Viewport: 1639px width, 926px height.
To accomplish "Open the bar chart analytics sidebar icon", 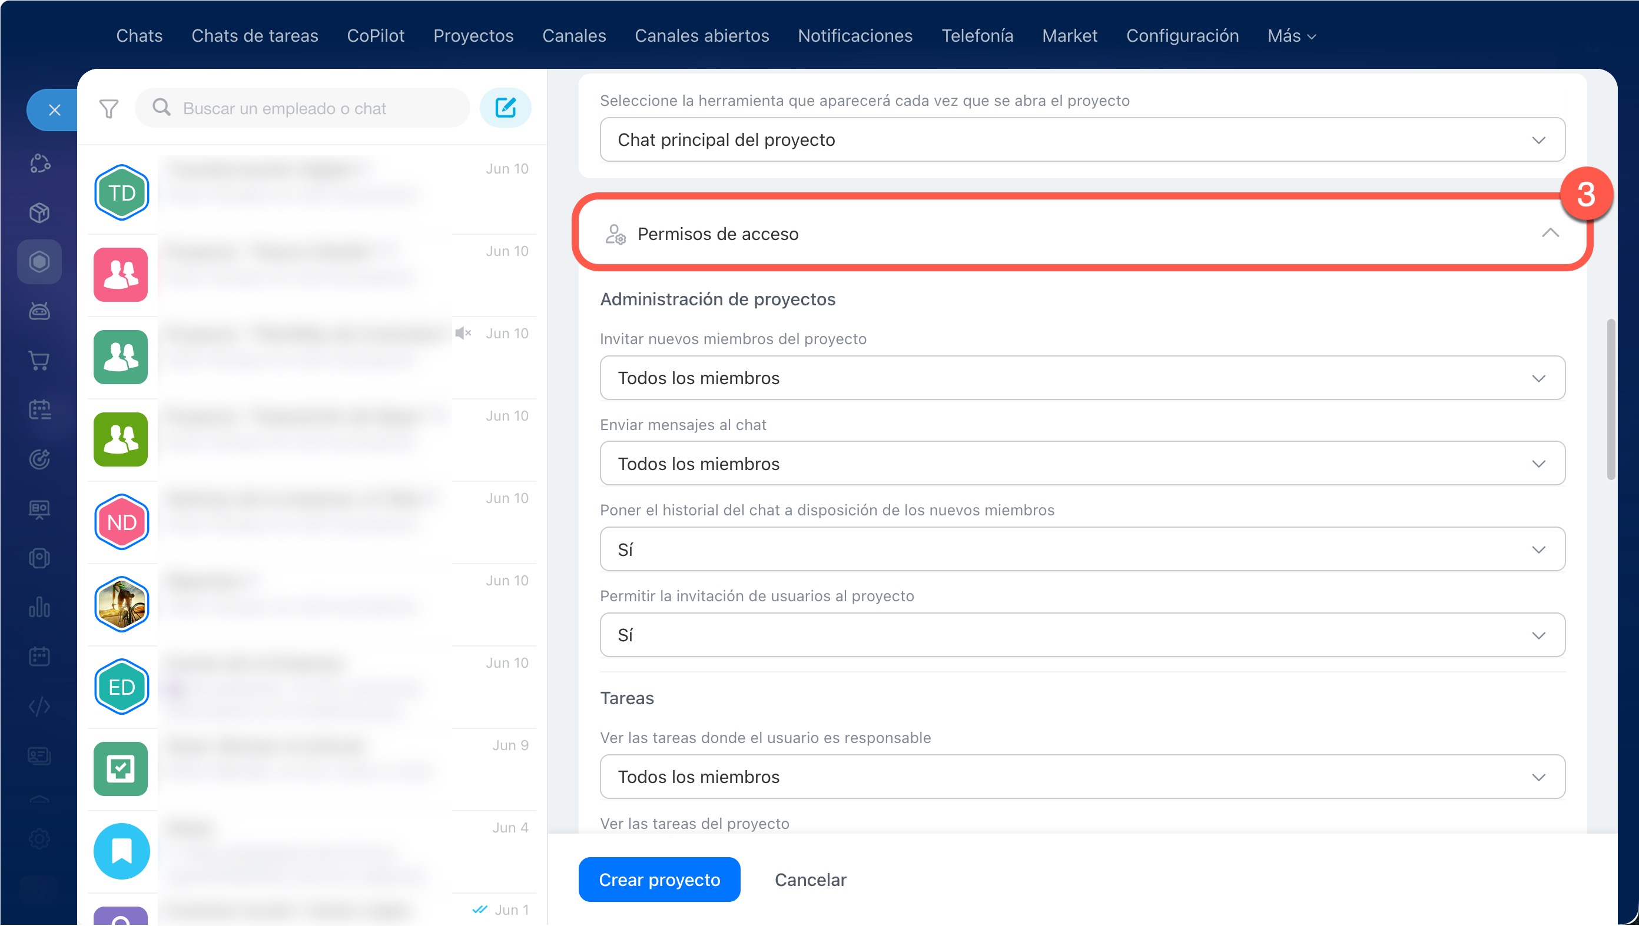I will 39,607.
